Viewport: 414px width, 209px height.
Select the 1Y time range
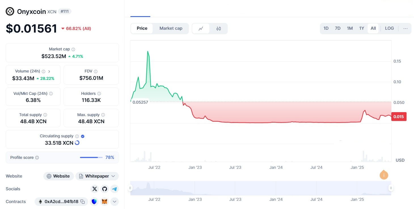pos(362,28)
